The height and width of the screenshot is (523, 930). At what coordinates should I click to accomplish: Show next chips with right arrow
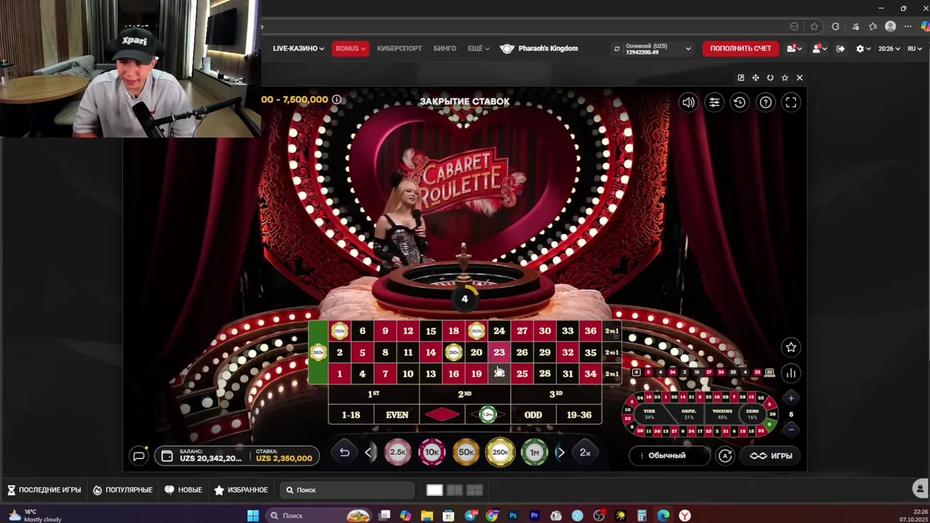pyautogui.click(x=561, y=453)
